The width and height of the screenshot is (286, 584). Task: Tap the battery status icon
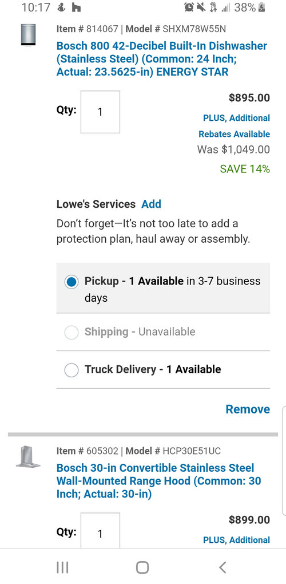(262, 7)
